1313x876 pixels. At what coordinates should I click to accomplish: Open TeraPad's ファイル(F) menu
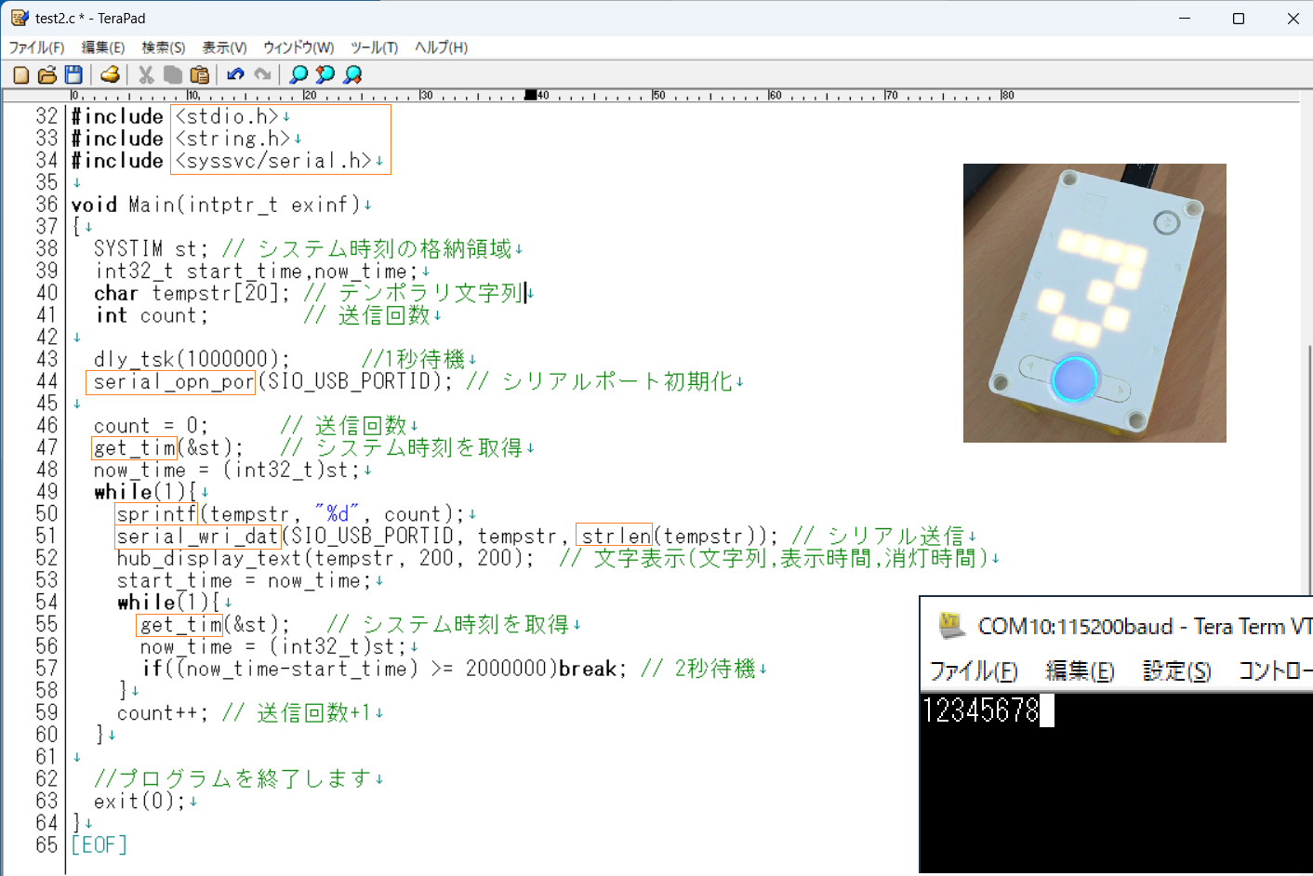point(36,47)
